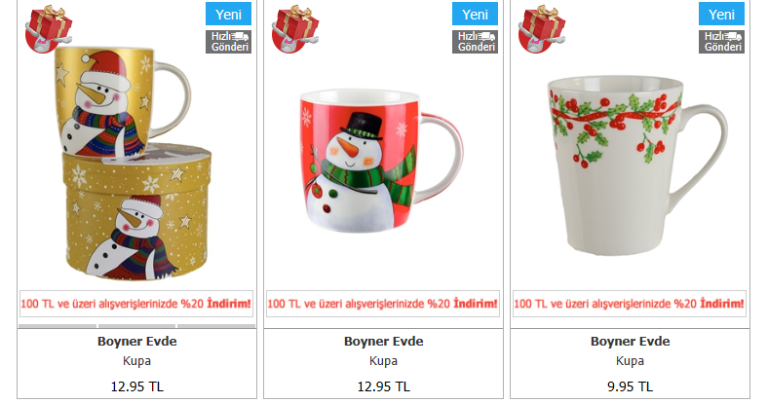Click Hızlı Gönderi truck badge on gold snowman mug
The image size is (768, 403).
(229, 42)
